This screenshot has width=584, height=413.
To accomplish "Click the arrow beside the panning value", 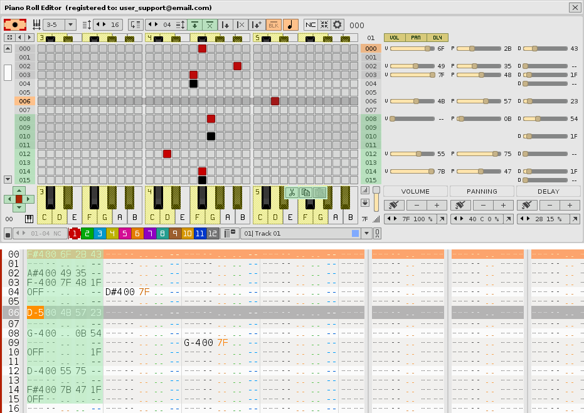I will (x=509, y=219).
